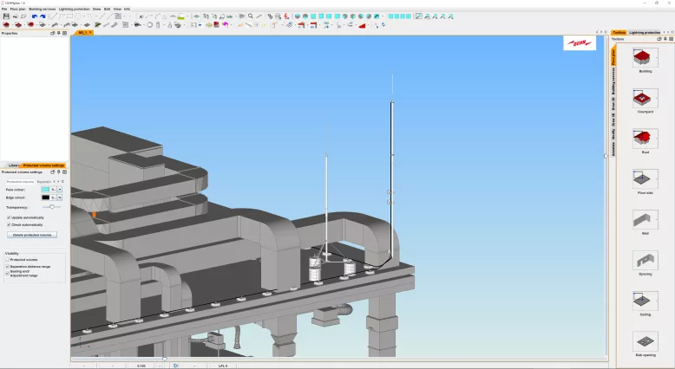Click the text annotation A icon
The height and width of the screenshot is (369, 675).
point(141,16)
